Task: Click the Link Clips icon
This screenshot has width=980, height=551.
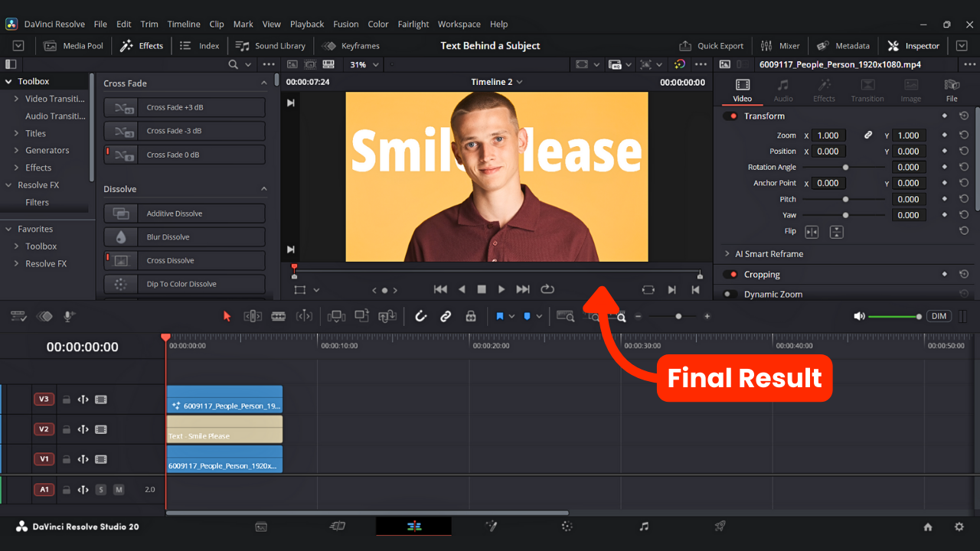Action: 446,316
